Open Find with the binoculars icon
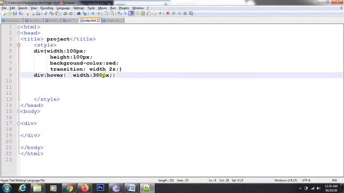 point(78,13)
